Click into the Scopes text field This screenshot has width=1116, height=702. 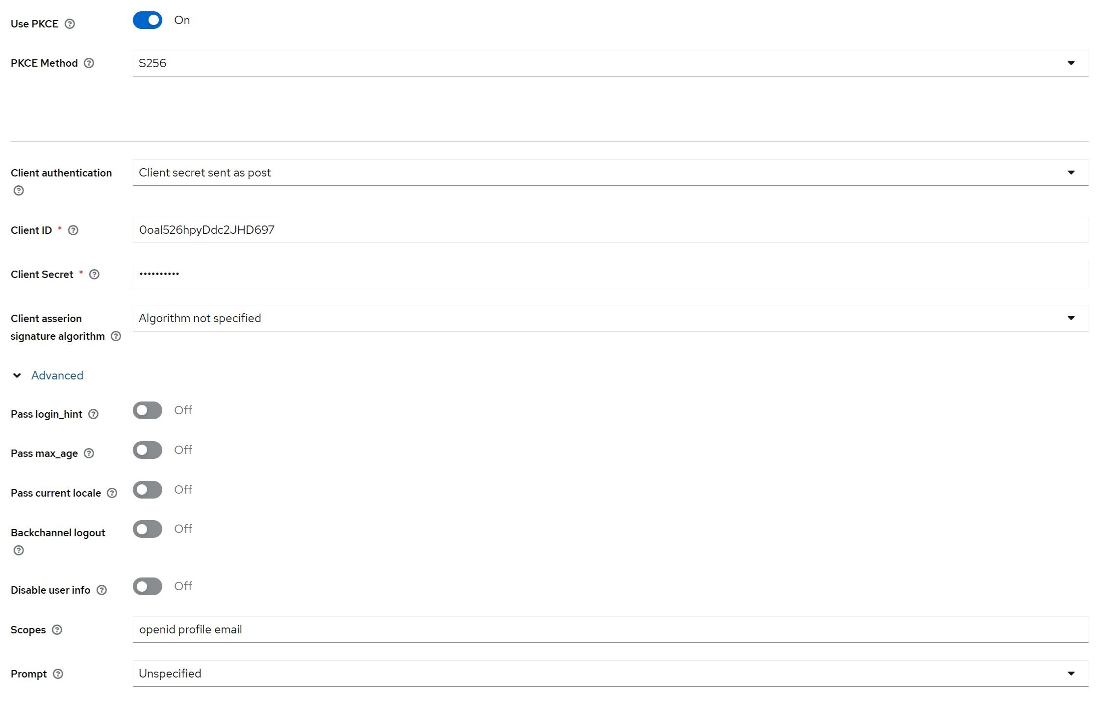610,629
